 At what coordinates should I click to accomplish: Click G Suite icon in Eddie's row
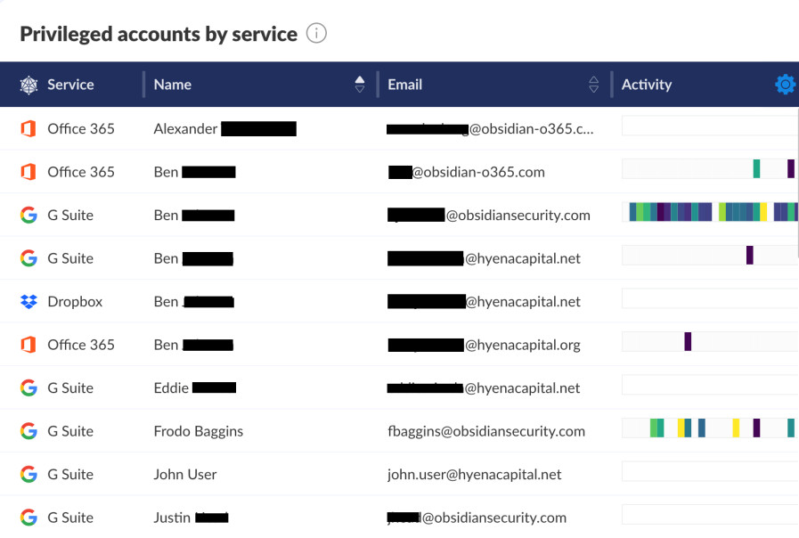pyautogui.click(x=29, y=387)
